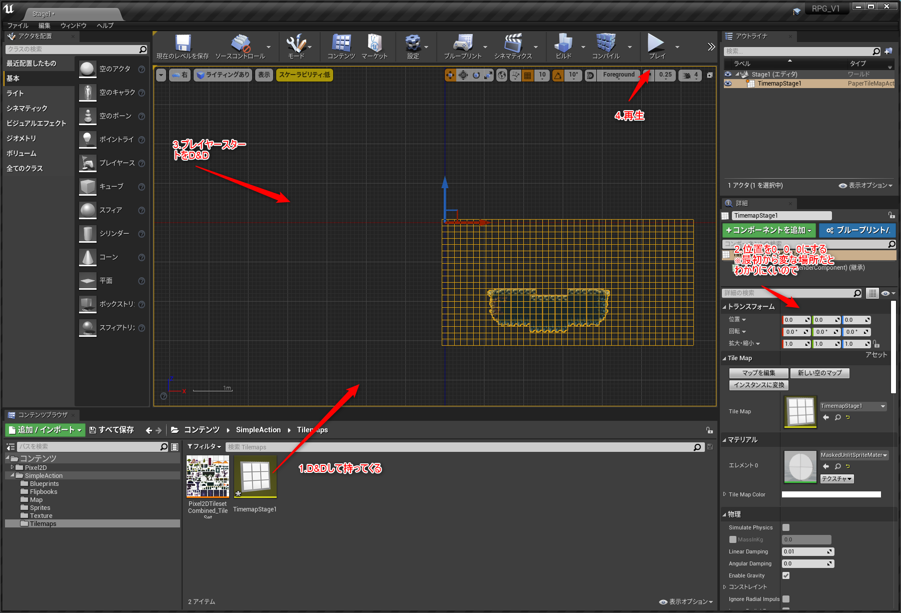This screenshot has width=901, height=613.
Task: Toggle the 2D layer snapping icon
Action: [x=590, y=75]
